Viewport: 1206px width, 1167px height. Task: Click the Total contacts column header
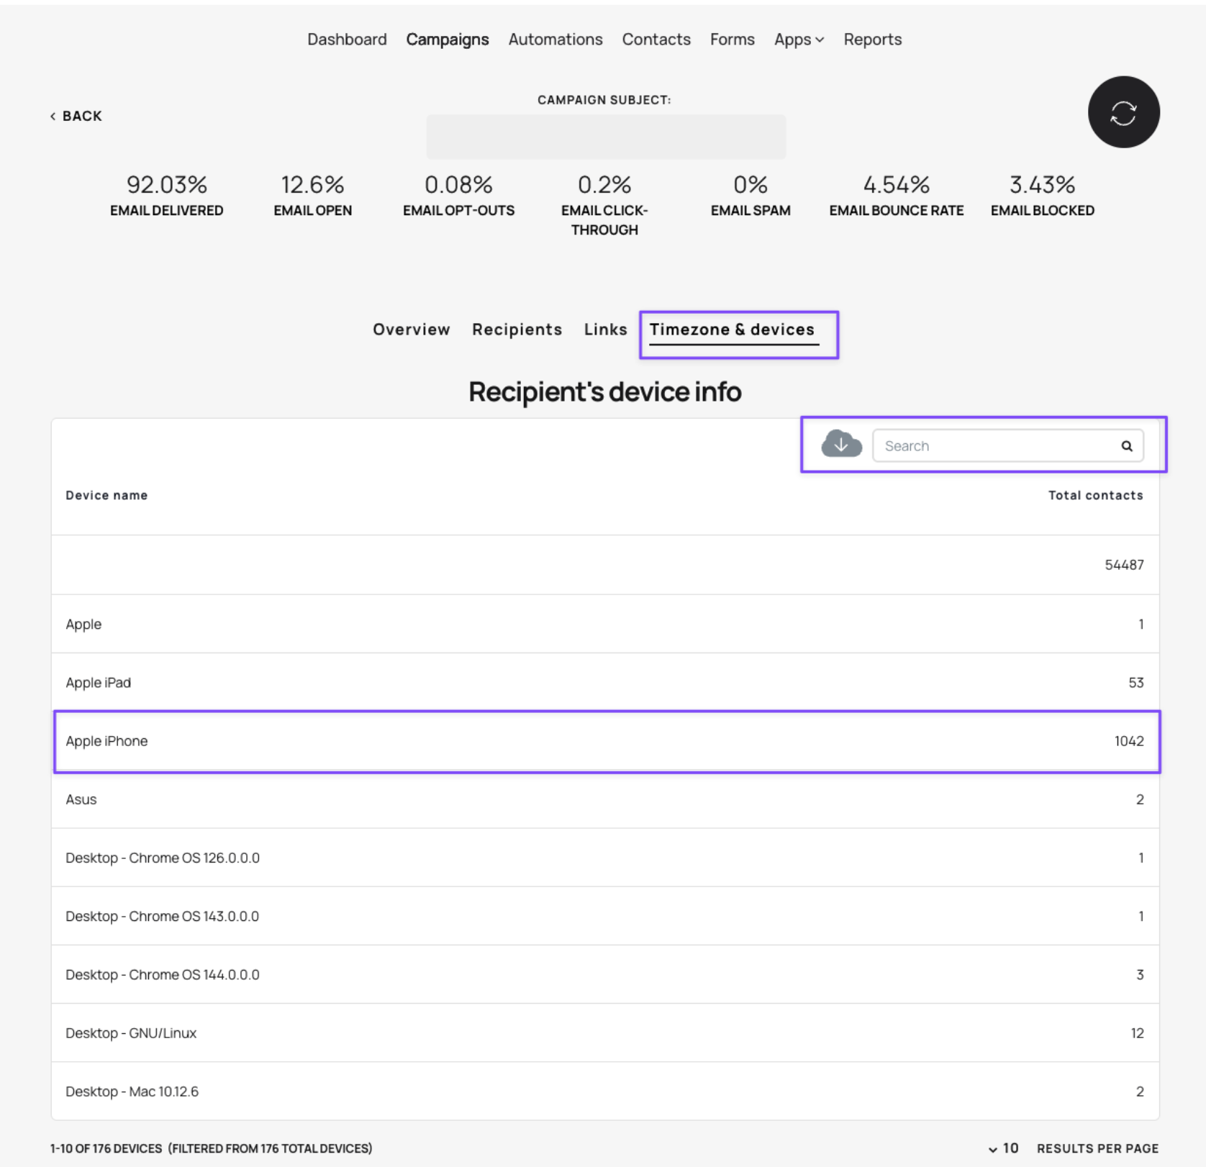(1095, 495)
